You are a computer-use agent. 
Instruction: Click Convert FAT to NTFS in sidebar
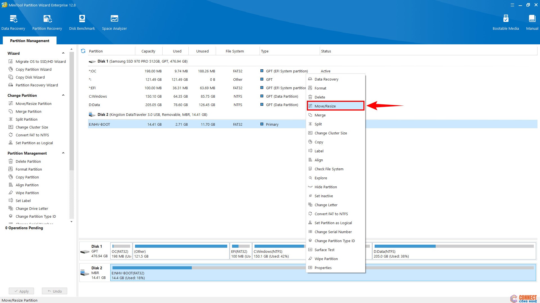coord(29,135)
